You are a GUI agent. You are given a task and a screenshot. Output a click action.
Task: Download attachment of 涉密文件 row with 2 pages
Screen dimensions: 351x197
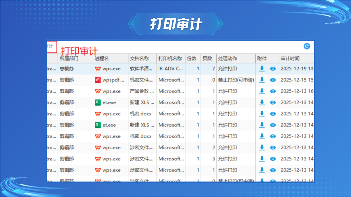[262, 148]
